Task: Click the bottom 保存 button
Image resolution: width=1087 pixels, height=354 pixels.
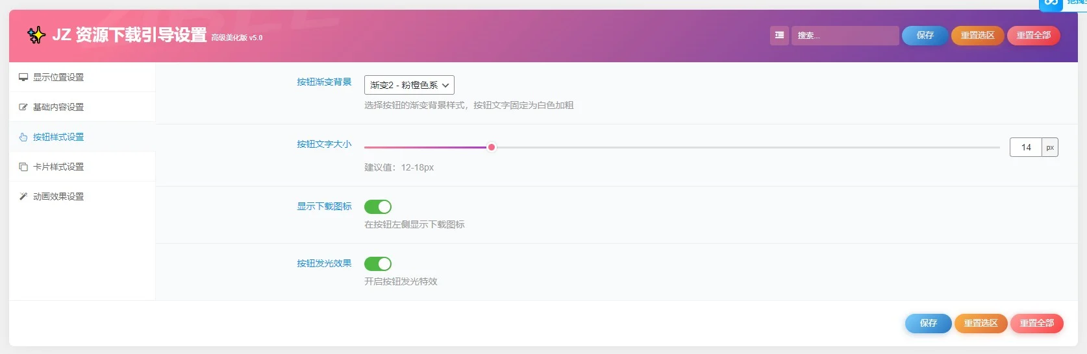Action: click(x=929, y=323)
